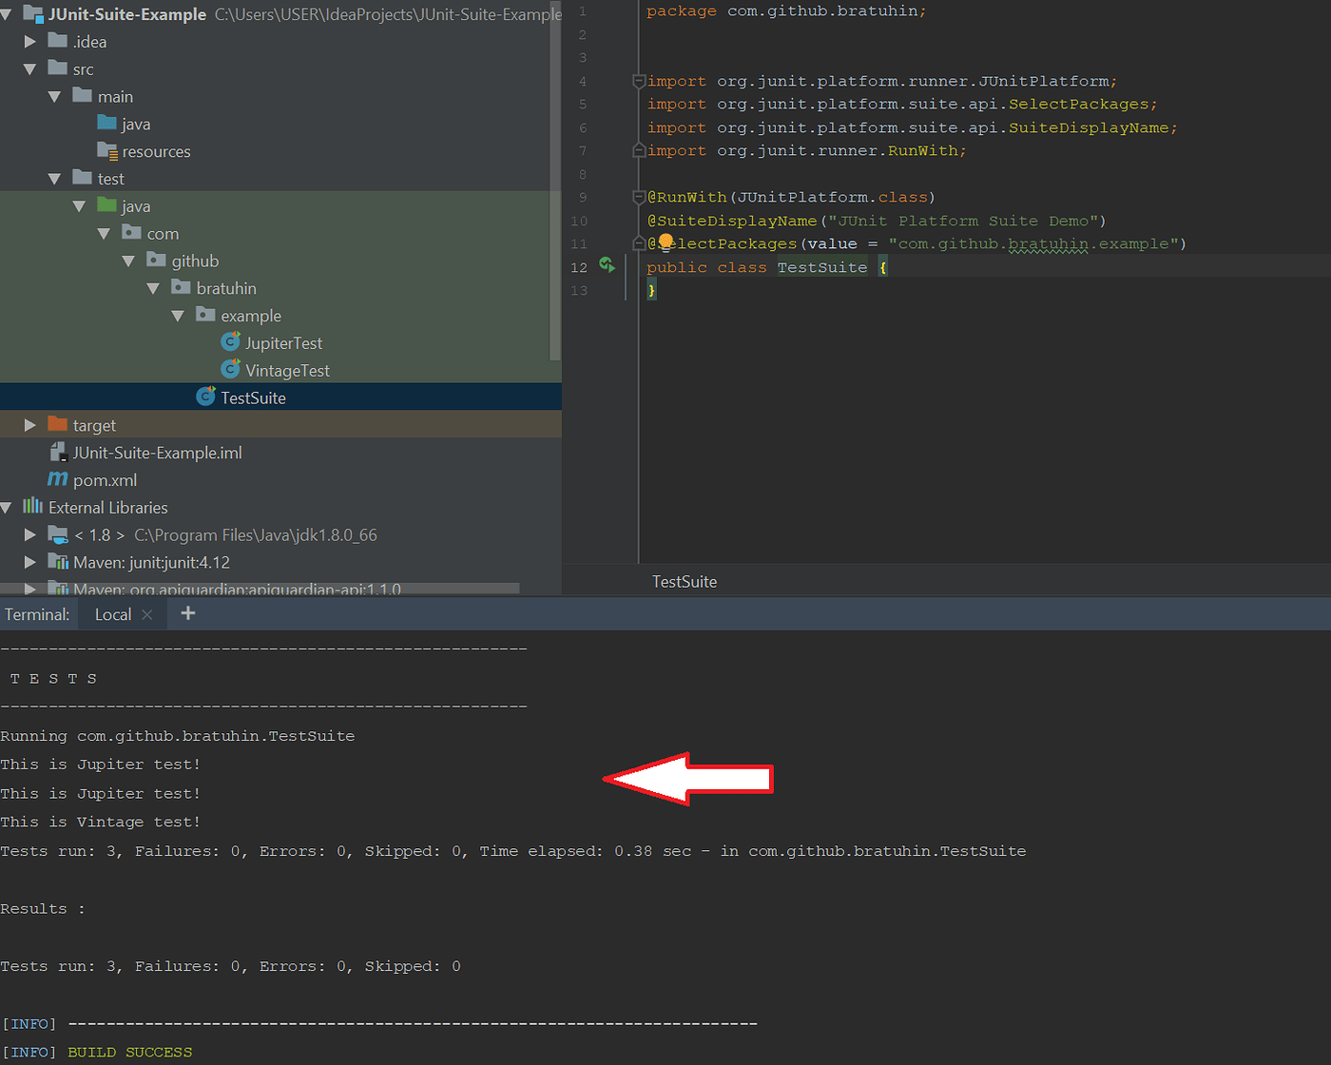Click the project panel horizontal scrollbar
The height and width of the screenshot is (1065, 1331).
(260, 589)
